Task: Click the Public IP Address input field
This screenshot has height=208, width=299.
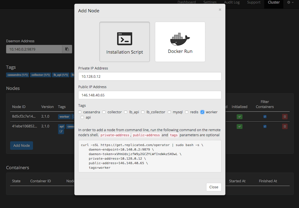Action: pos(149,95)
